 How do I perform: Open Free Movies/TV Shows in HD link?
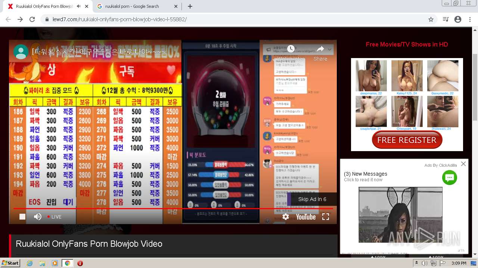coord(407,44)
